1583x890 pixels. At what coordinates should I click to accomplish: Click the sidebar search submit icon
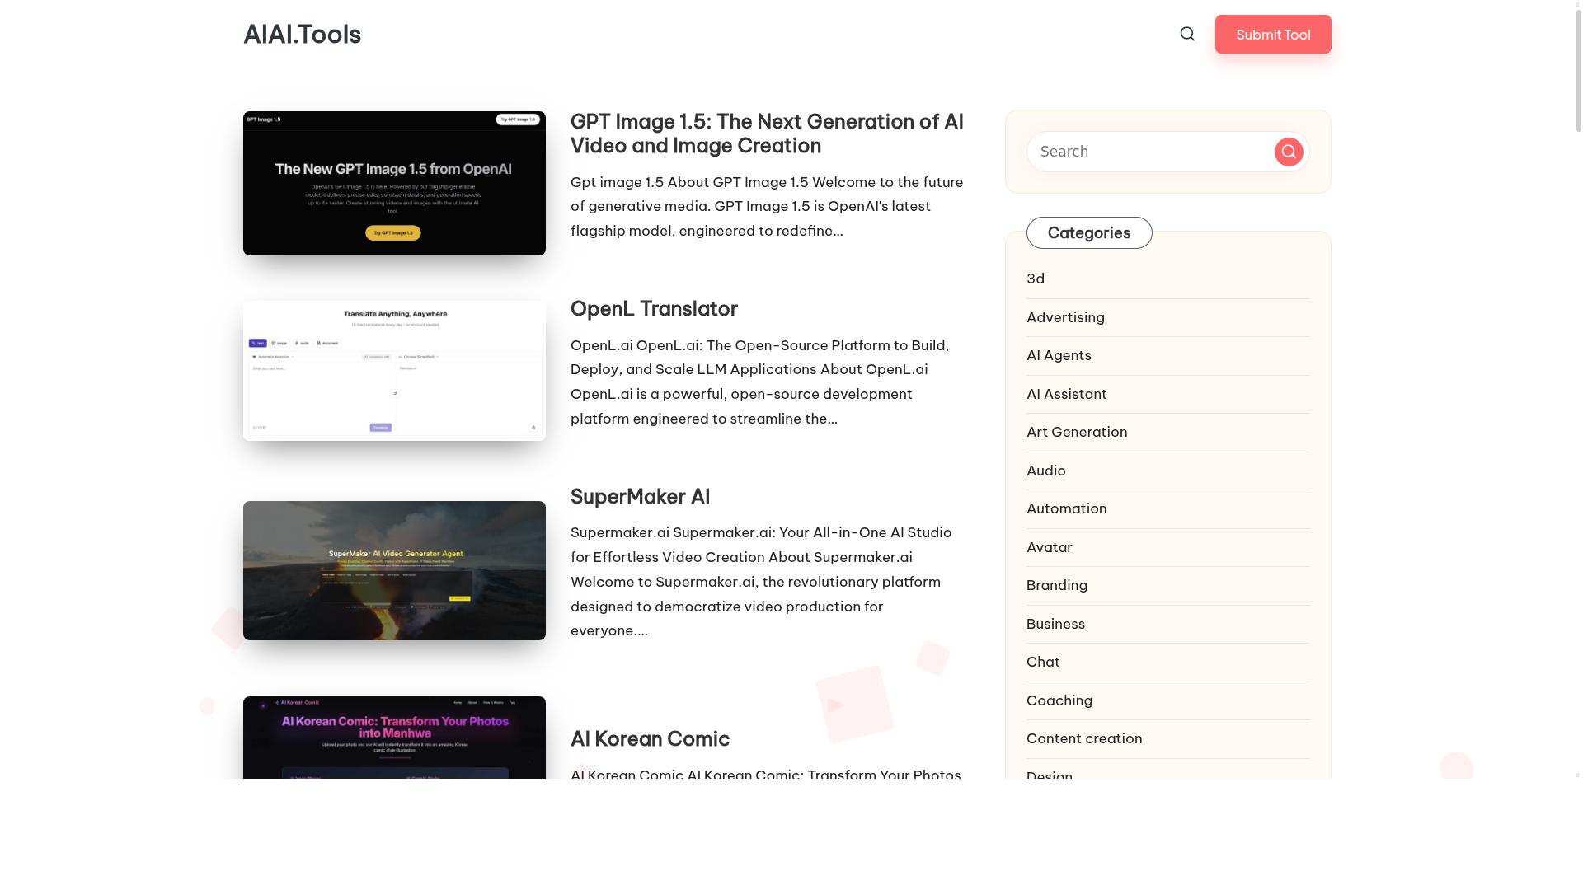(1289, 152)
